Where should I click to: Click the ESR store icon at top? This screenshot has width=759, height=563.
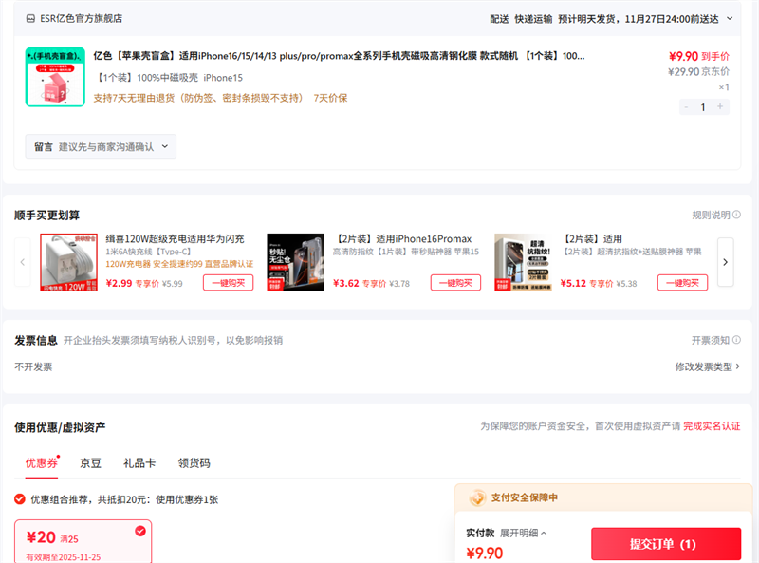pos(31,18)
